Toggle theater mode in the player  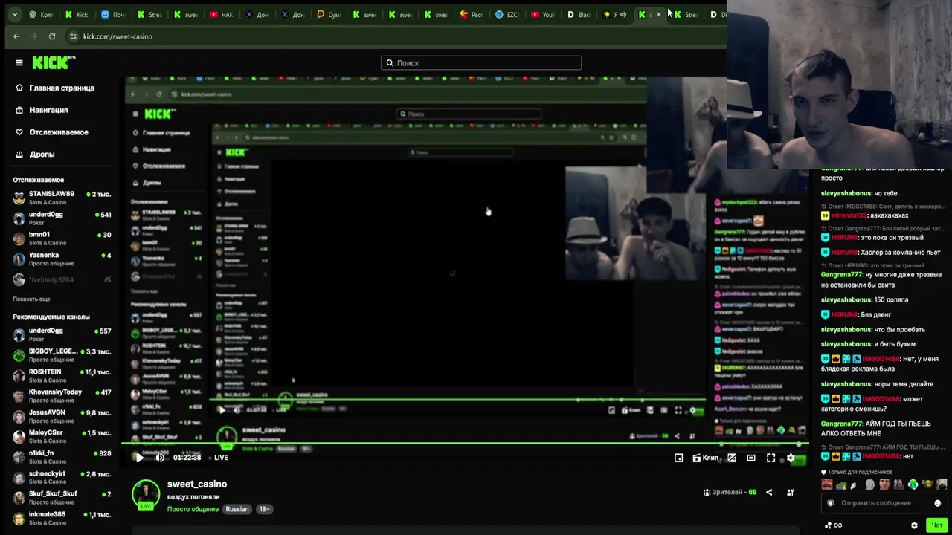(x=751, y=458)
